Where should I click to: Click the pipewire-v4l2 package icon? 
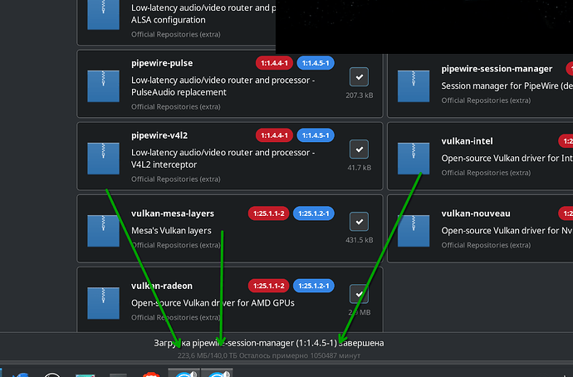[104, 158]
